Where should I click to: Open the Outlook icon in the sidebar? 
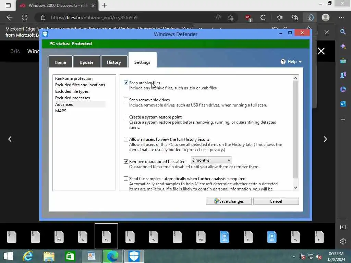tap(343, 104)
